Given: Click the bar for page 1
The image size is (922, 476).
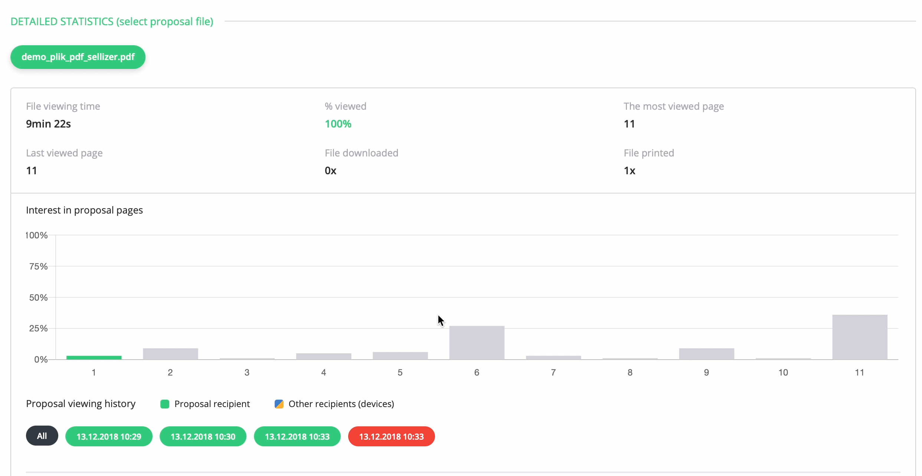Looking at the screenshot, I should point(94,357).
